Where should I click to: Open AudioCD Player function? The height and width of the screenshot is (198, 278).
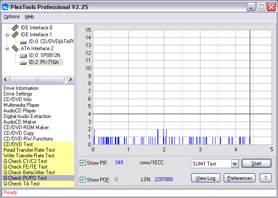(x=20, y=111)
